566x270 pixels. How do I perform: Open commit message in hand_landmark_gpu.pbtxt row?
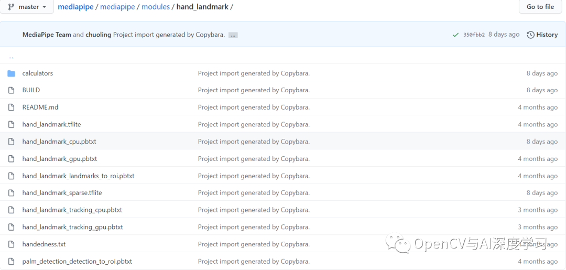click(x=254, y=159)
